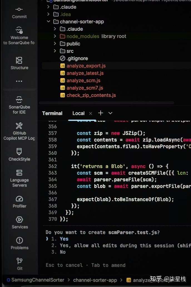
Task: Open Welcome to SonarQube panel
Action: pyautogui.click(x=19, y=36)
